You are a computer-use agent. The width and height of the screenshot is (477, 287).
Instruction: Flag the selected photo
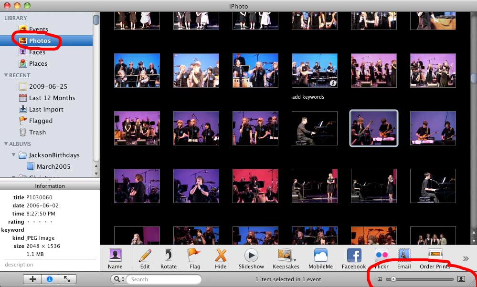(194, 257)
